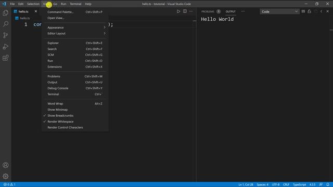Open Extensions icon in activity bar
The height and width of the screenshot is (187, 333).
point(6,58)
